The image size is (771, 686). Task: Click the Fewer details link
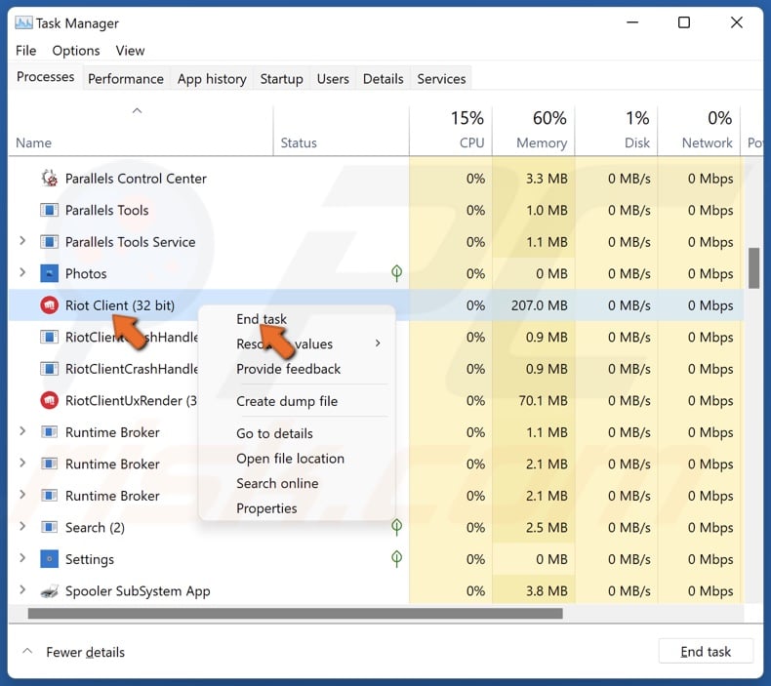(85, 652)
